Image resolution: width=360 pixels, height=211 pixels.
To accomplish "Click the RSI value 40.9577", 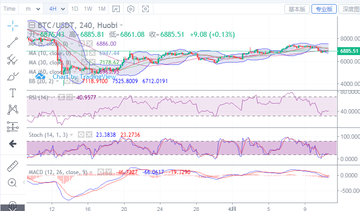I will coord(86,98).
